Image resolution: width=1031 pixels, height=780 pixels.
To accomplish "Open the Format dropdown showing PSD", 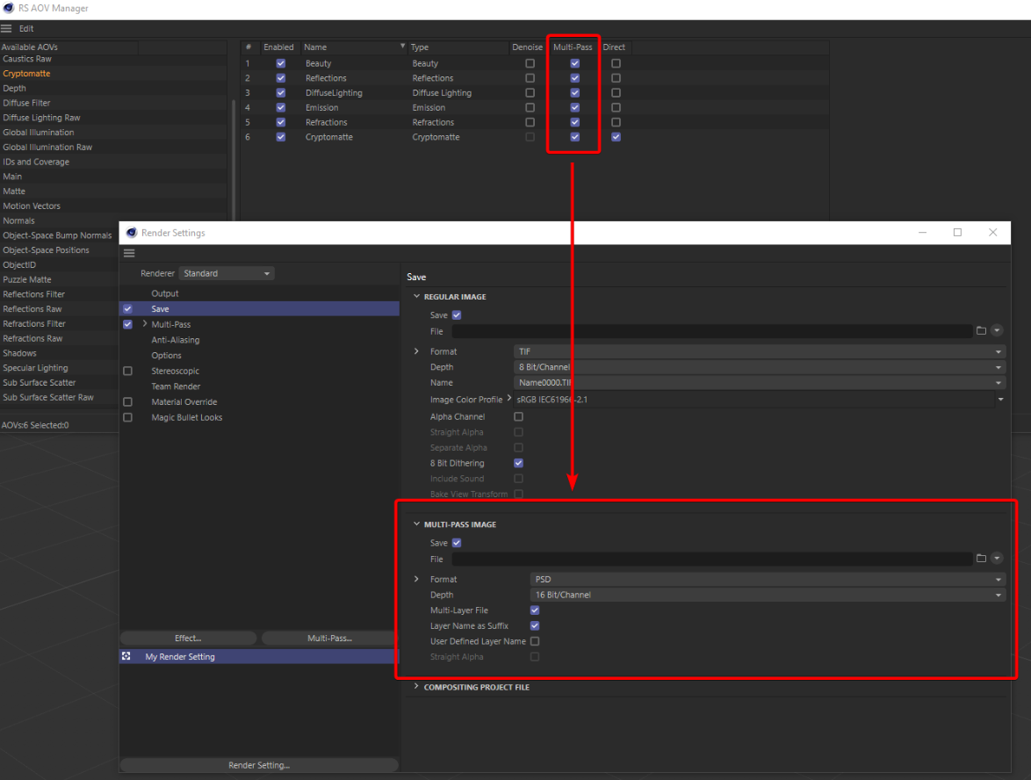I will click(764, 579).
